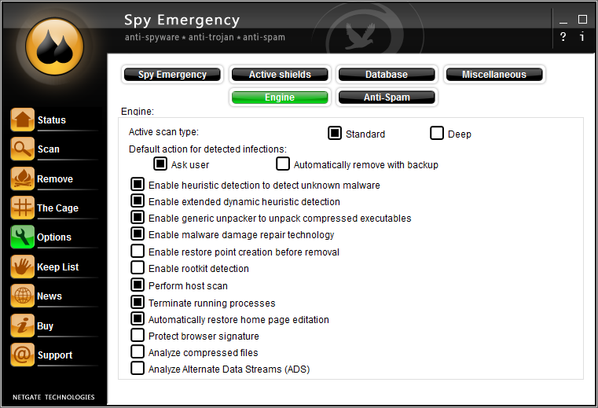The width and height of the screenshot is (598, 408).
Task: Disable heuristic detection for unknown malware
Action: [138, 185]
